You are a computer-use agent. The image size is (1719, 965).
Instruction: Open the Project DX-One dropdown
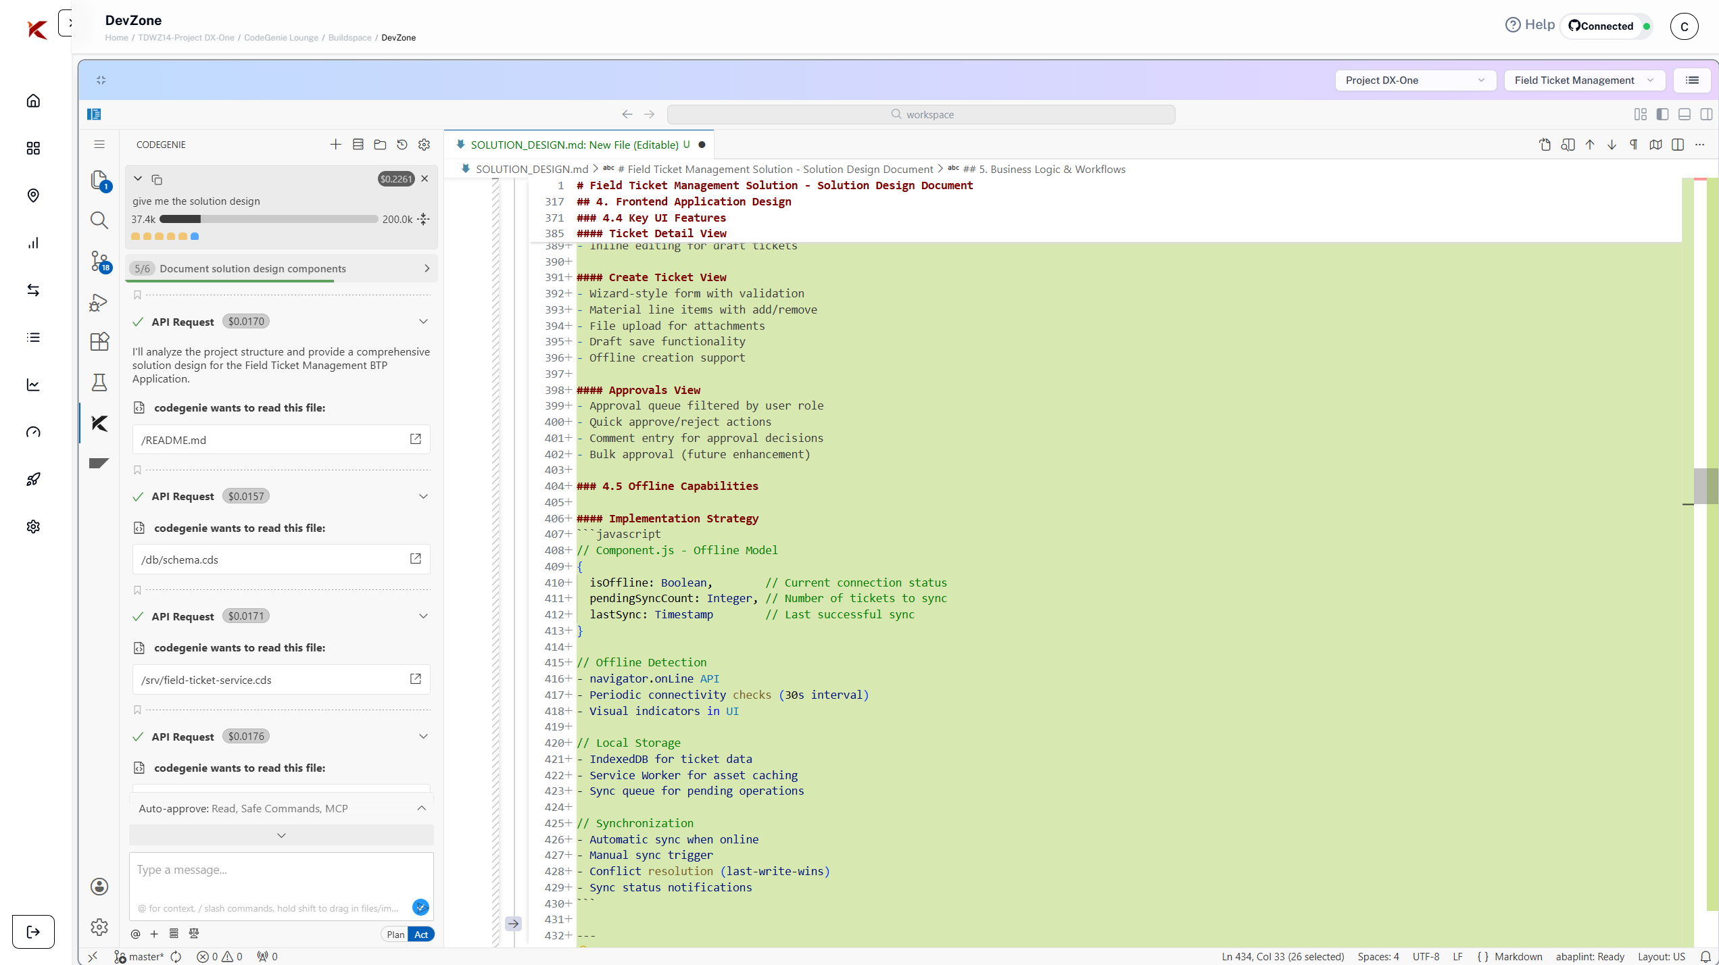tap(1414, 80)
